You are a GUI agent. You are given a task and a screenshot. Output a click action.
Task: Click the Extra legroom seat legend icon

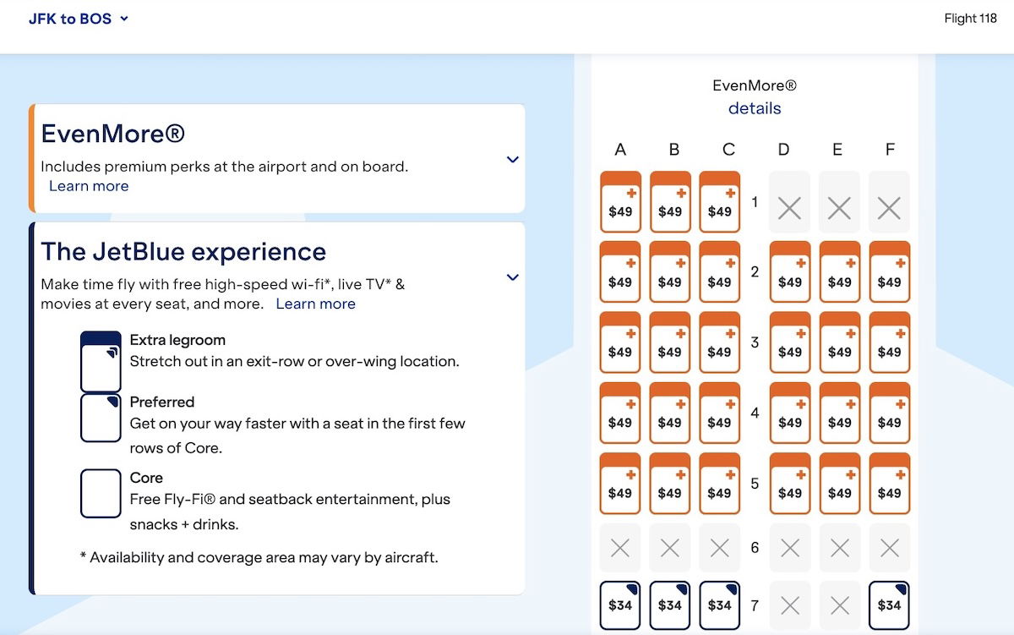[x=101, y=361]
